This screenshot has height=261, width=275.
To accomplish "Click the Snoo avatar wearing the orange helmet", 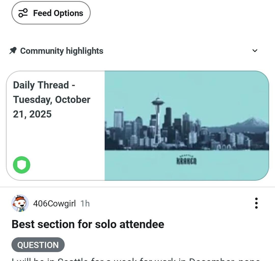I will (20, 203).
